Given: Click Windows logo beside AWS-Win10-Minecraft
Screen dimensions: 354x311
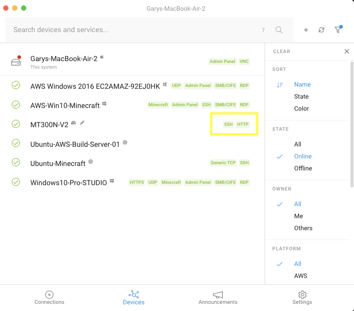Looking at the screenshot, I should point(104,104).
